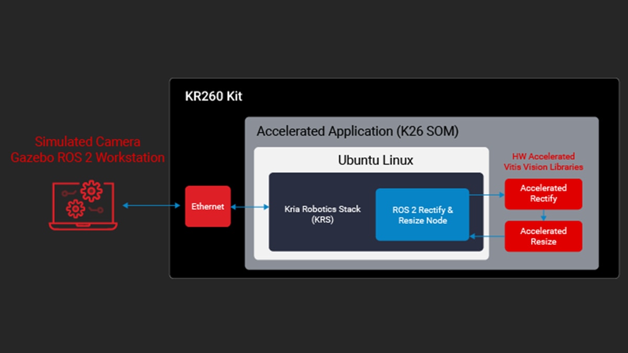Click the Kria Robotics Stack (KRS) label
The height and width of the screenshot is (353, 628).
click(322, 214)
